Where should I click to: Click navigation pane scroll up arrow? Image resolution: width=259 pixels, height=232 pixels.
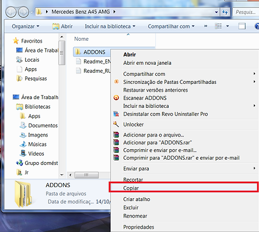[x=62, y=37]
